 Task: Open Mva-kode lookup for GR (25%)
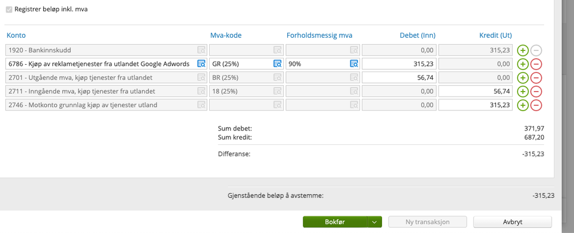(x=278, y=64)
